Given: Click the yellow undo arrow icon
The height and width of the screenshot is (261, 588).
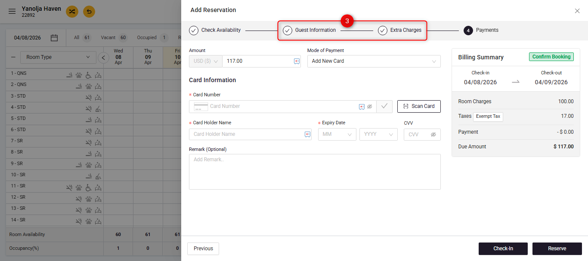Looking at the screenshot, I should click(89, 12).
